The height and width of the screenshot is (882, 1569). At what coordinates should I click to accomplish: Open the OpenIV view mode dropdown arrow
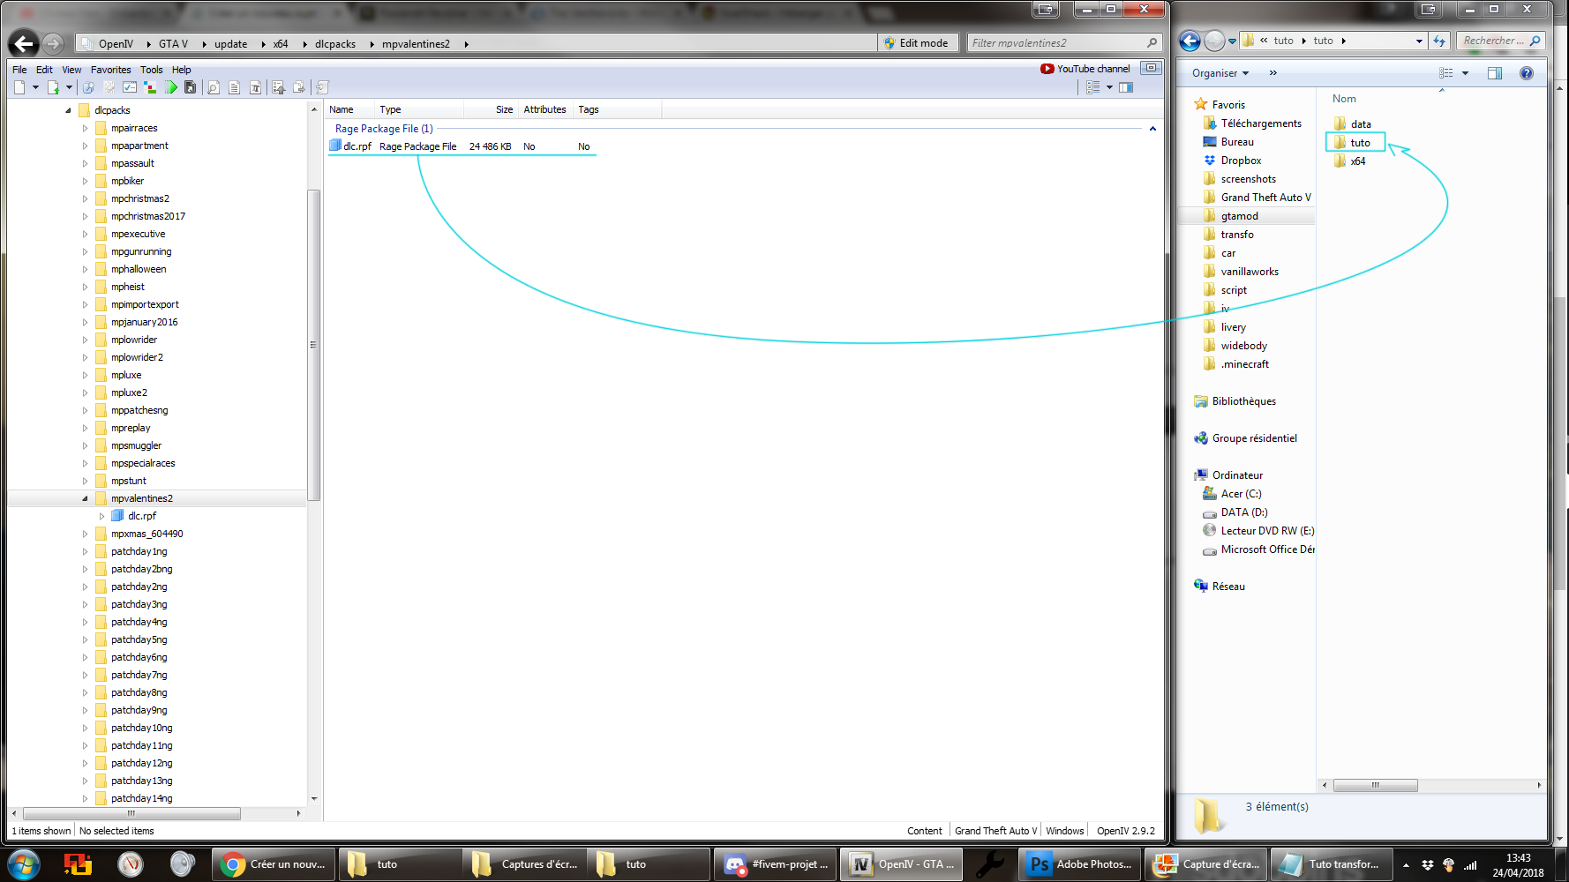1109,87
